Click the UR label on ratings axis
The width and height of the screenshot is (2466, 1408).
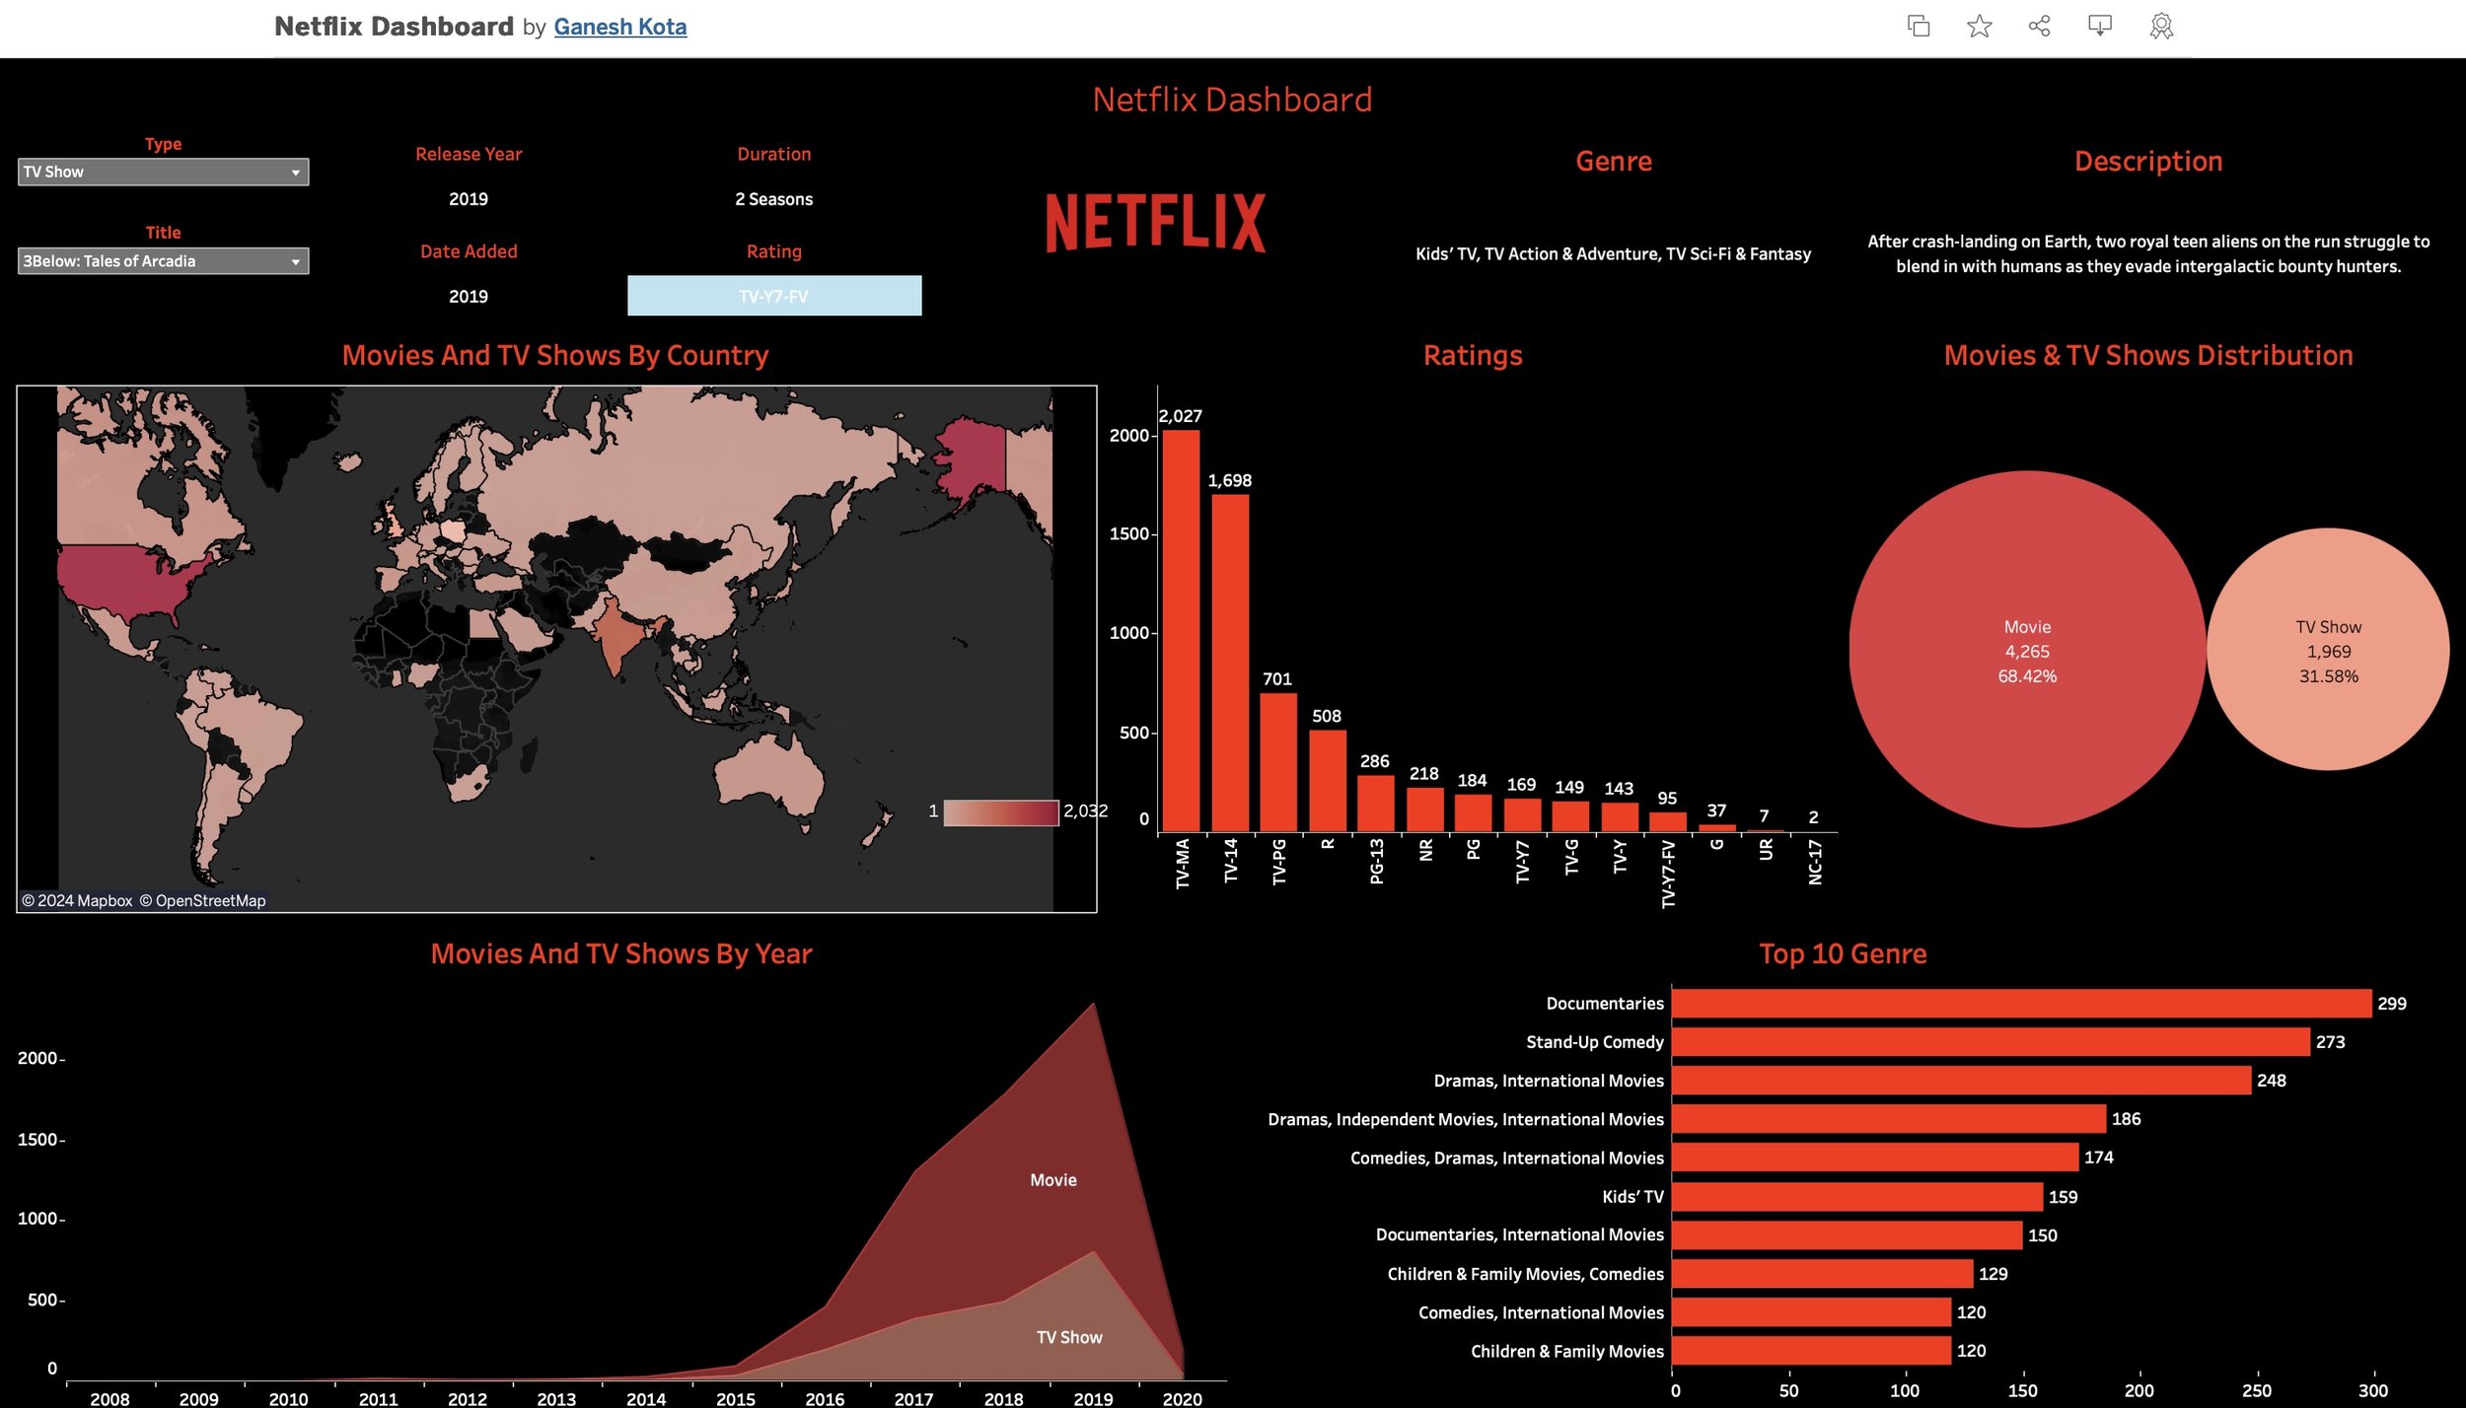pos(1766,849)
